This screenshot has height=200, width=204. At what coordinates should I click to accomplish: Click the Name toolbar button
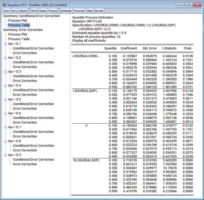tap(43, 11)
